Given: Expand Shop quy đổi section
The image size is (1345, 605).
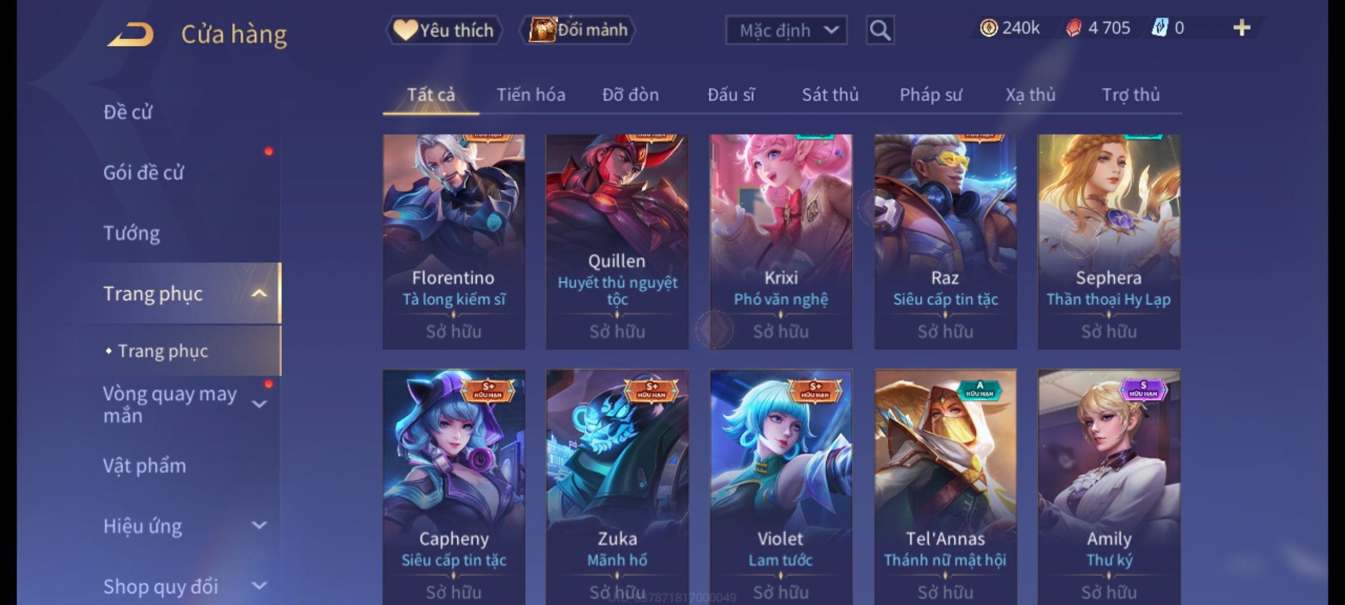Looking at the screenshot, I should pyautogui.click(x=259, y=586).
